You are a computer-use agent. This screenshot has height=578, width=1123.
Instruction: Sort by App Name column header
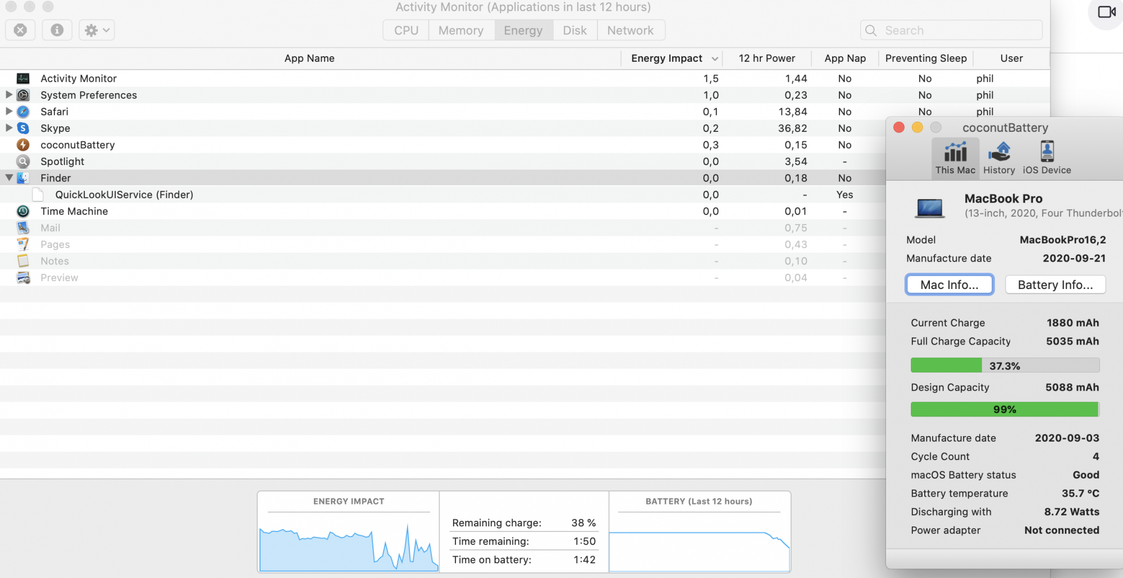click(309, 58)
